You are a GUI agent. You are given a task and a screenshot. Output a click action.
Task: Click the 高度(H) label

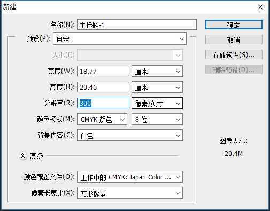pyautogui.click(x=62, y=87)
